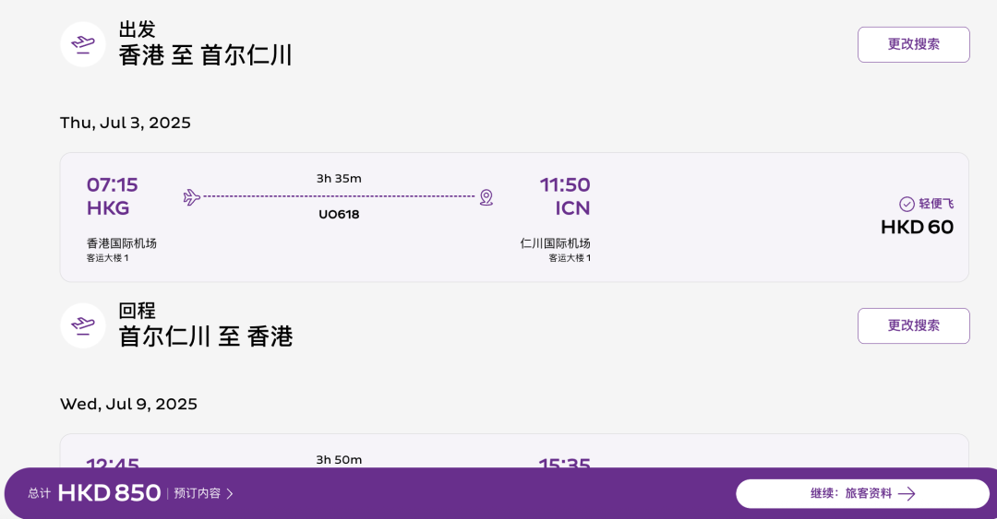Click the Wed, Jul 9, 2025 date heading
Viewport: 997px width, 519px height.
coord(128,404)
